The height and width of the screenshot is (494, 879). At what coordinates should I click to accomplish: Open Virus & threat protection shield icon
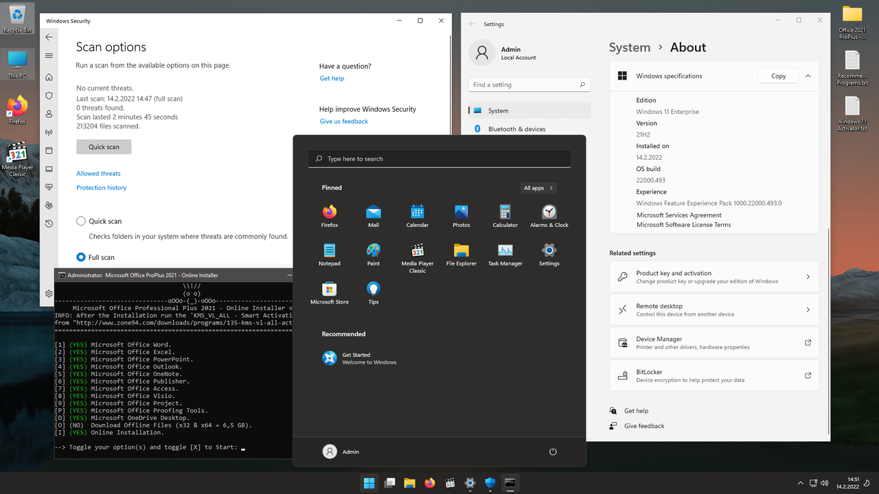pyautogui.click(x=49, y=96)
